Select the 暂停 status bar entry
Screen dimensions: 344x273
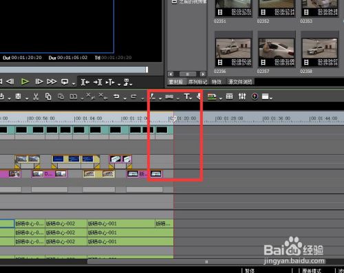[250, 270]
